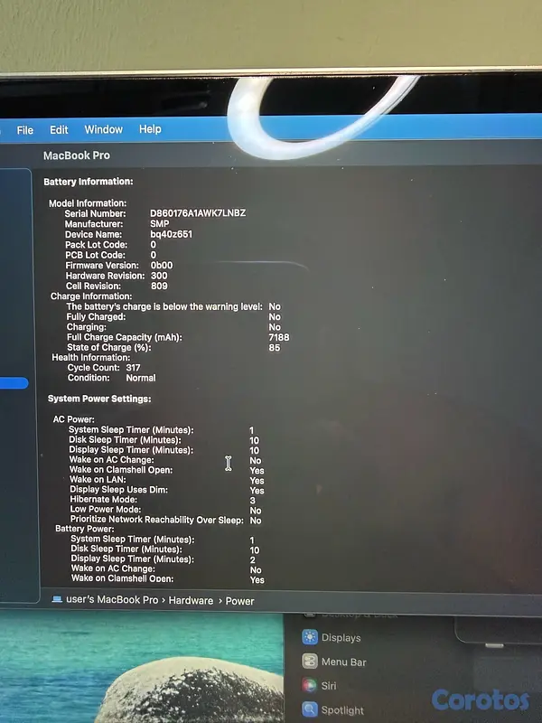
Task: Click the Spotlight icon in System Settings
Action: click(310, 709)
